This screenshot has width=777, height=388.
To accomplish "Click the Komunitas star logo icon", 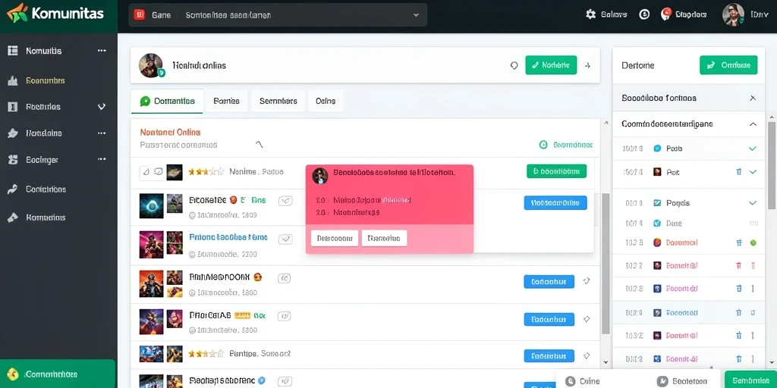I will pos(17,13).
